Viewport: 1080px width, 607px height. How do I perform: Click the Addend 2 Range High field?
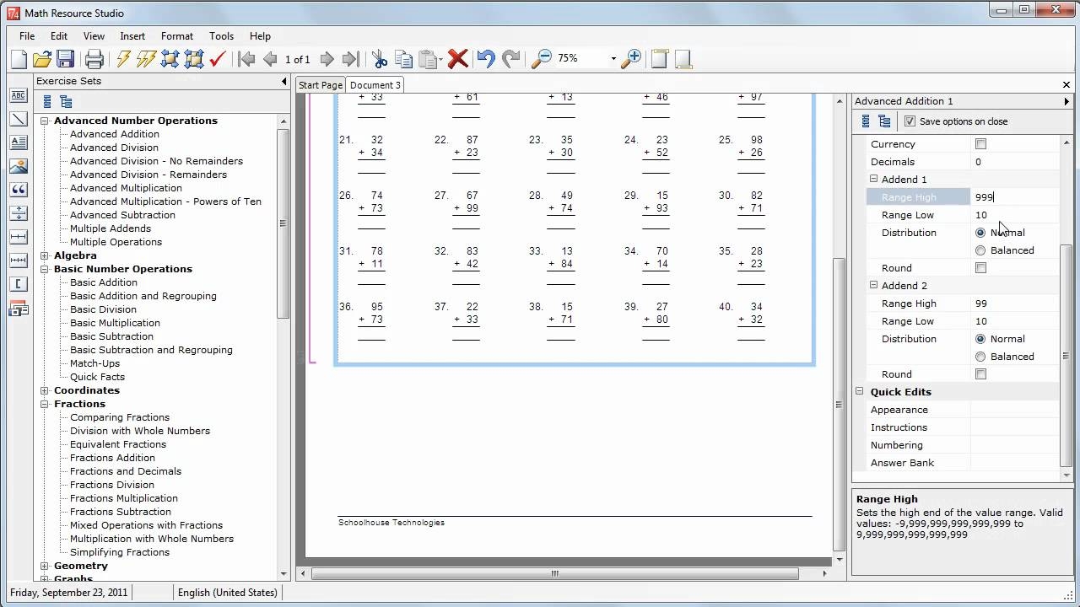coord(1012,303)
